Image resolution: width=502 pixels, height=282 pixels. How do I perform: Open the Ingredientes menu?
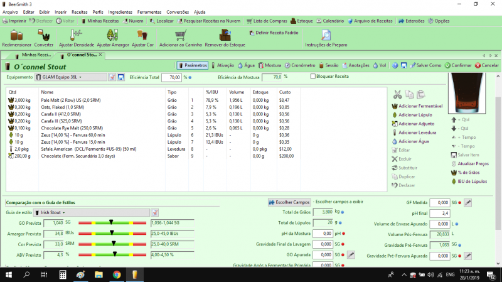tap(120, 12)
